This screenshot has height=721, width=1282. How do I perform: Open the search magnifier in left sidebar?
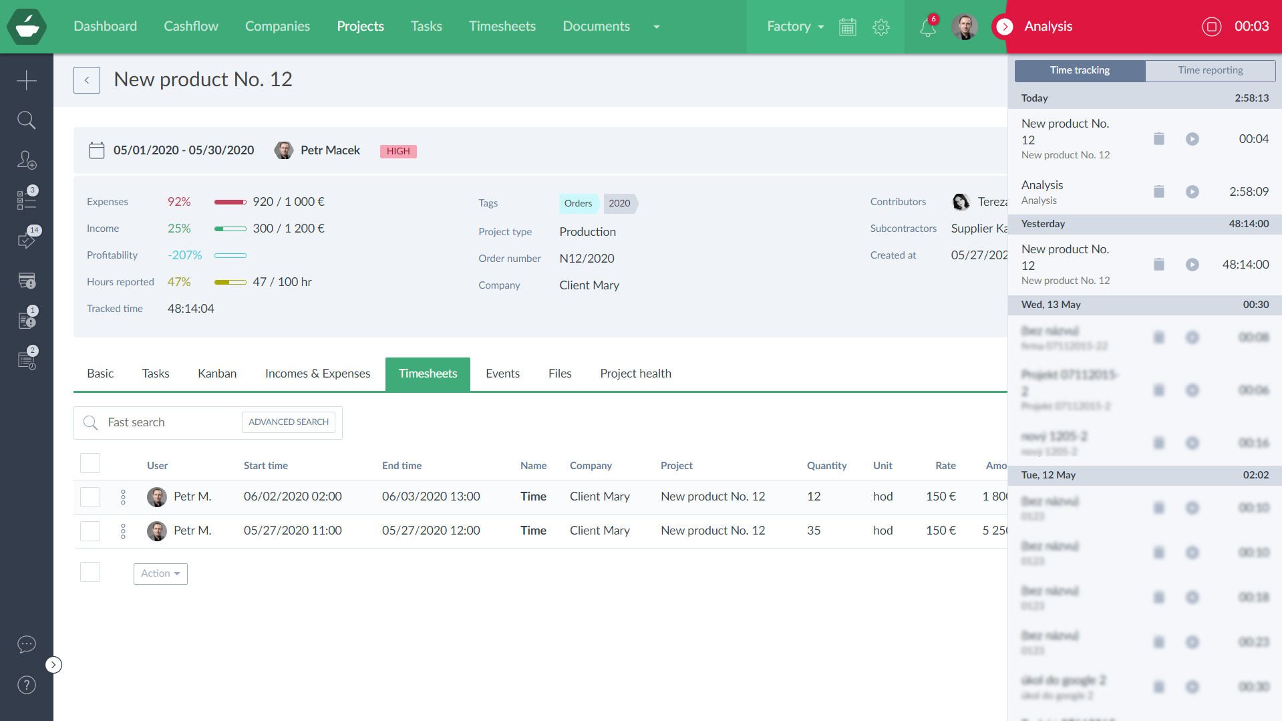tap(27, 120)
